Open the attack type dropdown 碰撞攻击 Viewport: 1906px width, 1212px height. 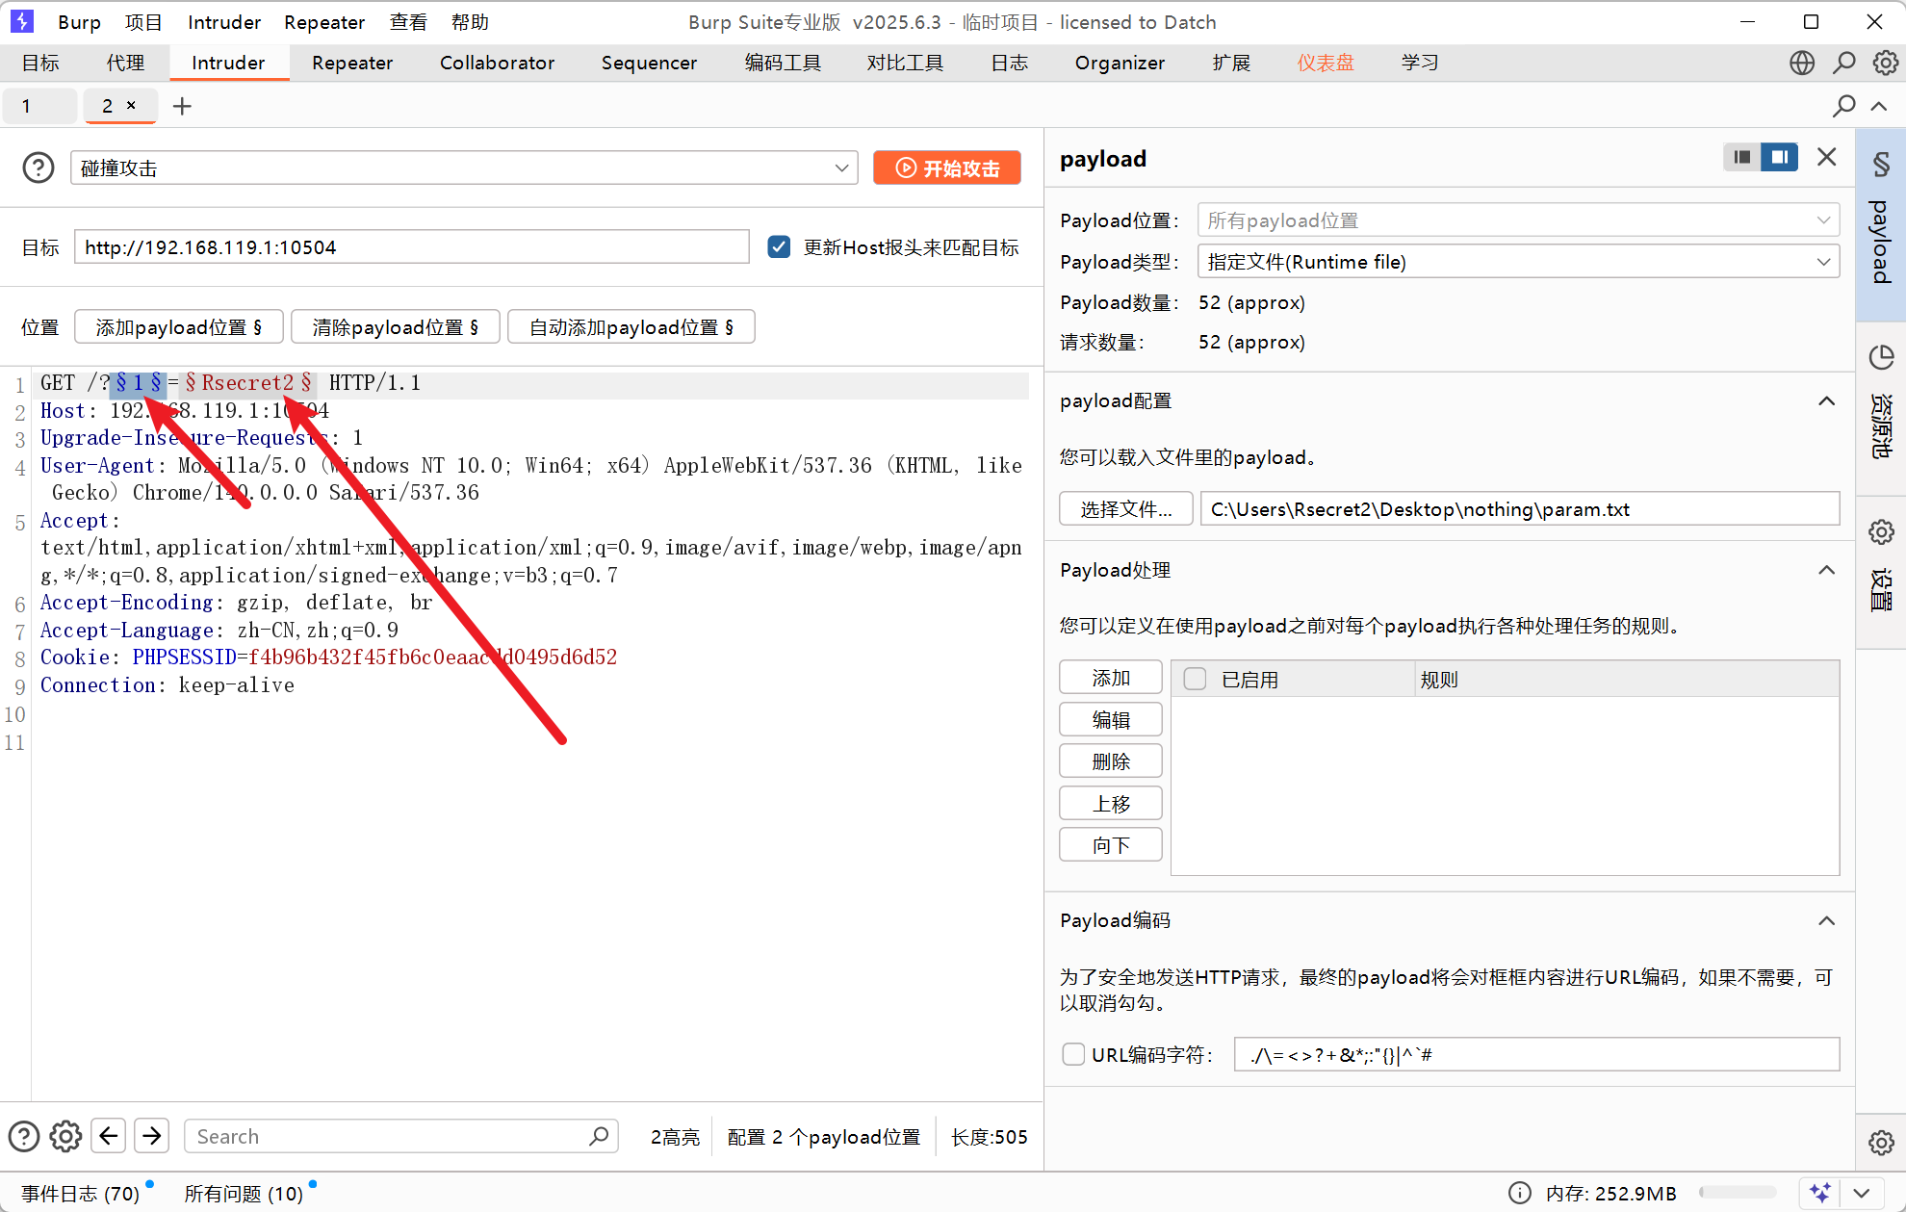(463, 168)
